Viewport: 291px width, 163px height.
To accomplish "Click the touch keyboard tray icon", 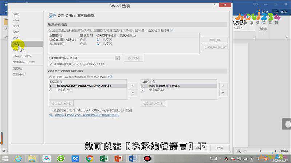I will [213, 159].
